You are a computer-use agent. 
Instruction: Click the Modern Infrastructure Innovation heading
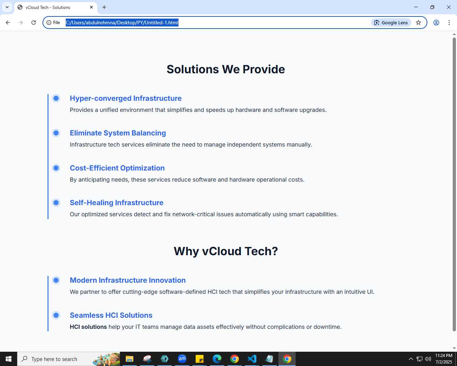click(128, 280)
